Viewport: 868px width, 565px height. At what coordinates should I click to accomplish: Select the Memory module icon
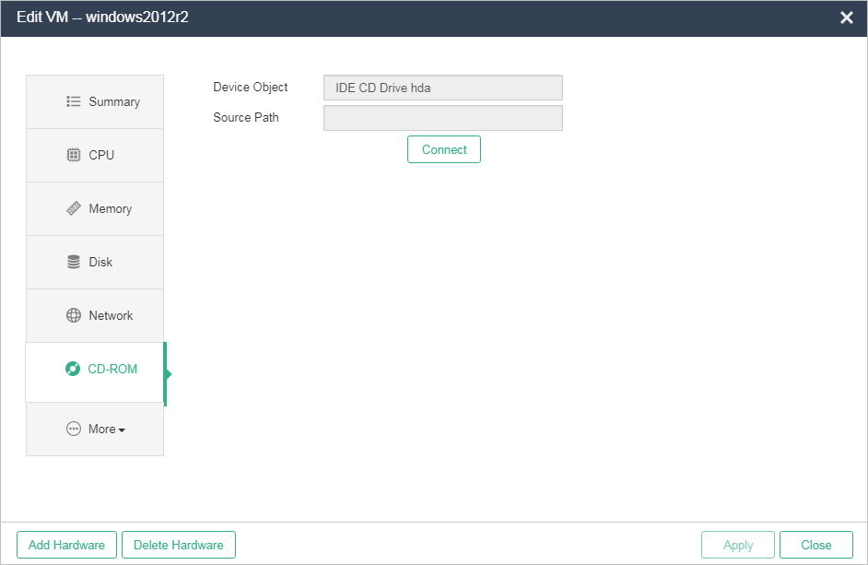point(74,209)
